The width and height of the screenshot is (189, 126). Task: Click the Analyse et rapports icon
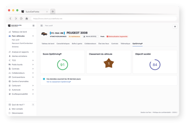pos(10,52)
